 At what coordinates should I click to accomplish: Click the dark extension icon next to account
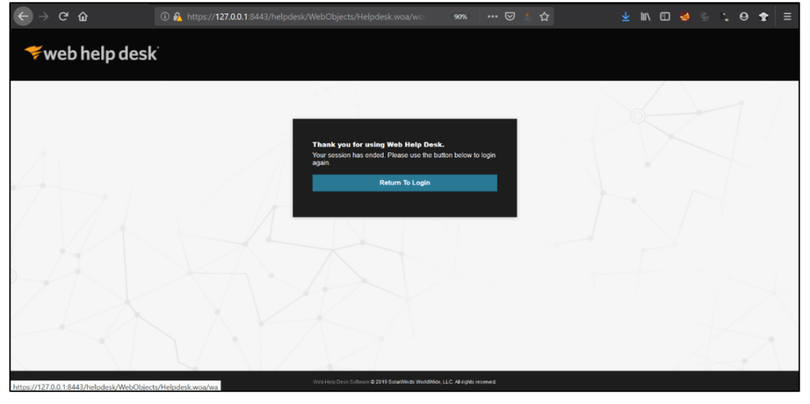pyautogui.click(x=725, y=17)
